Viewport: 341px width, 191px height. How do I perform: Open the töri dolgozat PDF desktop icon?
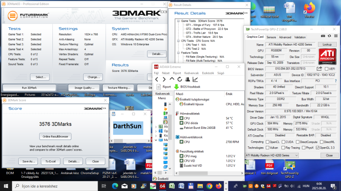click(x=269, y=167)
